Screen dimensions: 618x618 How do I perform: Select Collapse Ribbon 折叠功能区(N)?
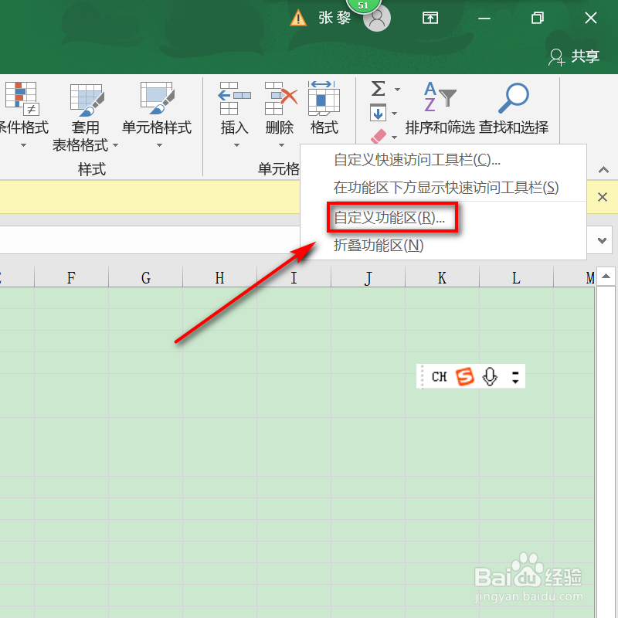pos(443,245)
